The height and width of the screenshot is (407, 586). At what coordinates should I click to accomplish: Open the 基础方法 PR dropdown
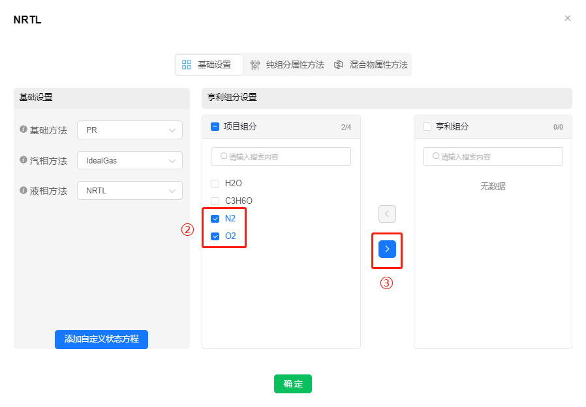(130, 130)
